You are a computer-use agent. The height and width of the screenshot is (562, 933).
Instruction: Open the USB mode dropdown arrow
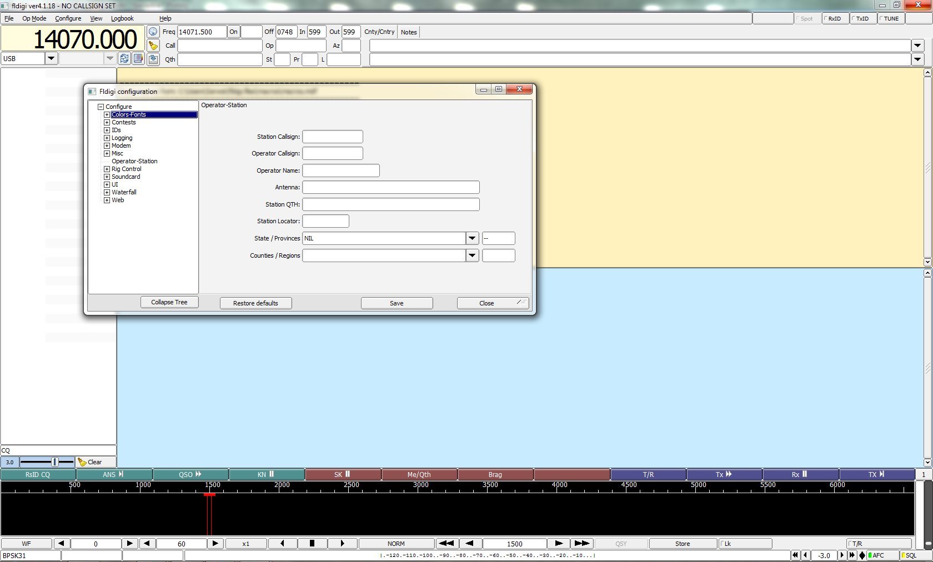51,58
